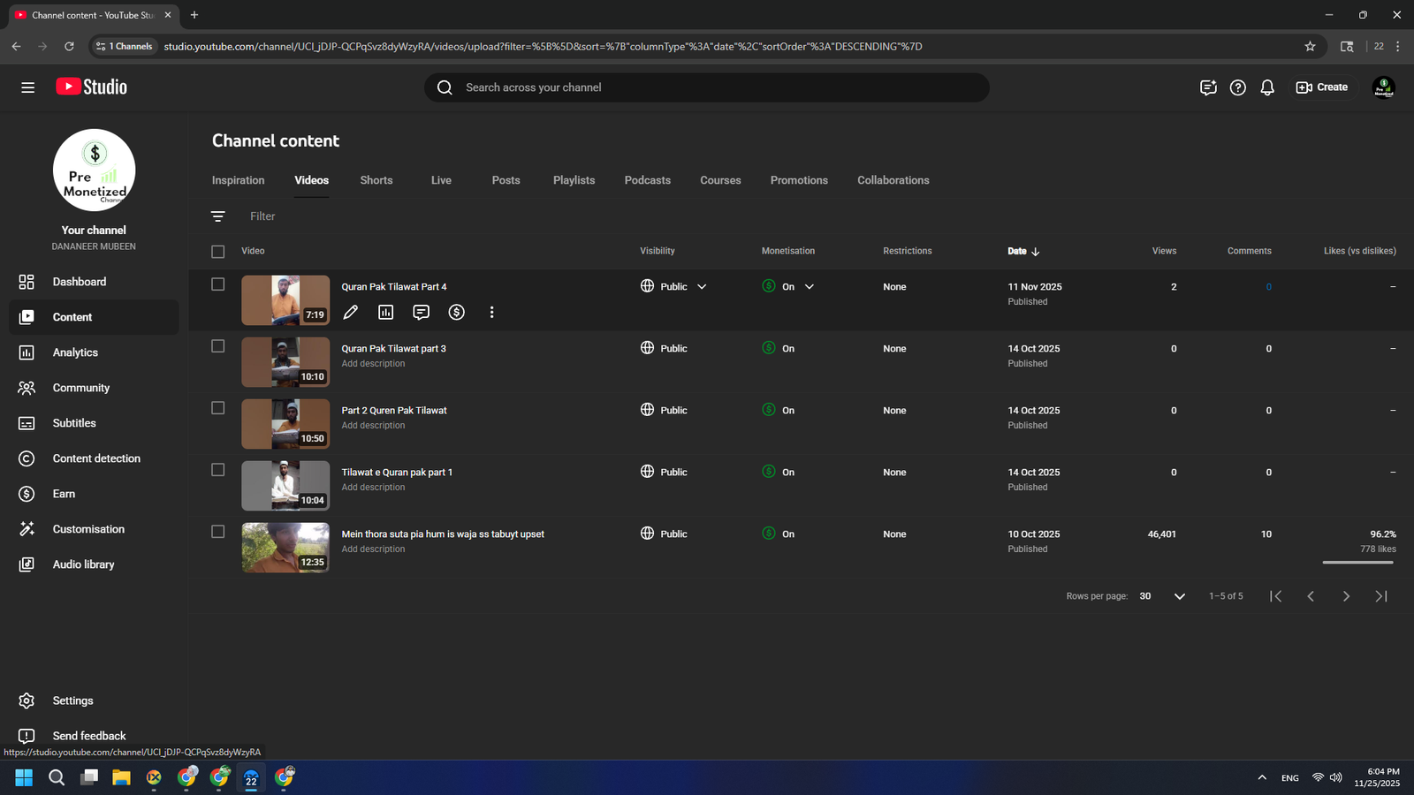The image size is (1414, 795).
Task: Open three-dot options menu for first video
Action: point(492,312)
